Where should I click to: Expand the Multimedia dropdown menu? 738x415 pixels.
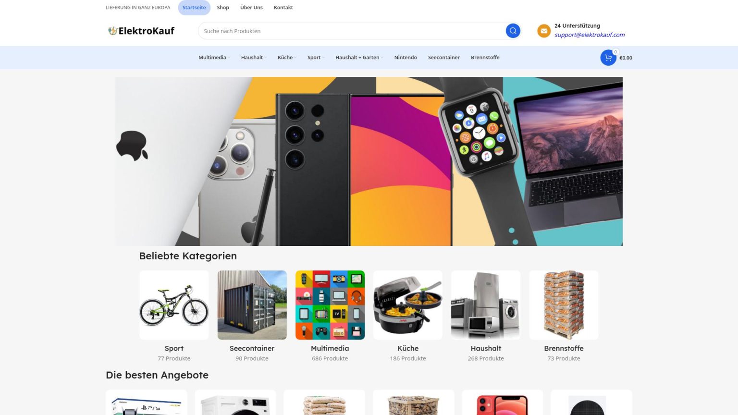point(214,58)
